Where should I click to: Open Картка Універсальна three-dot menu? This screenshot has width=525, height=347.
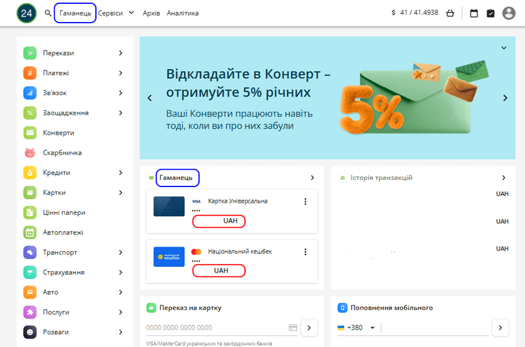[x=305, y=201]
